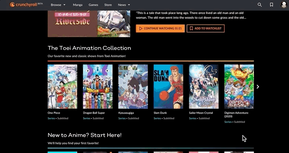Click New to Anime? Start Here! heading
This screenshot has height=153, width=289.
84,135
